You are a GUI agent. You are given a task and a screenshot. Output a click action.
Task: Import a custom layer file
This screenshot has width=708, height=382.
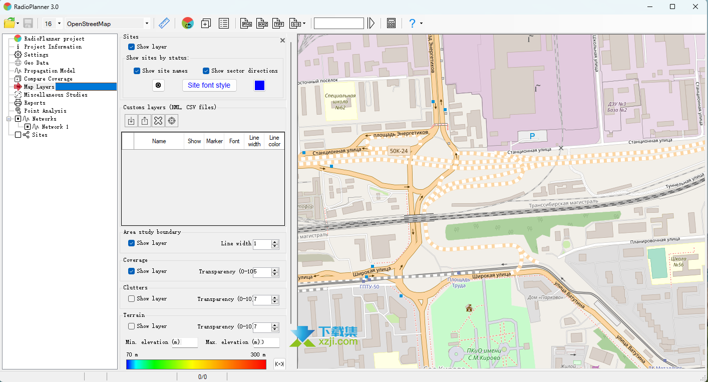[131, 121]
